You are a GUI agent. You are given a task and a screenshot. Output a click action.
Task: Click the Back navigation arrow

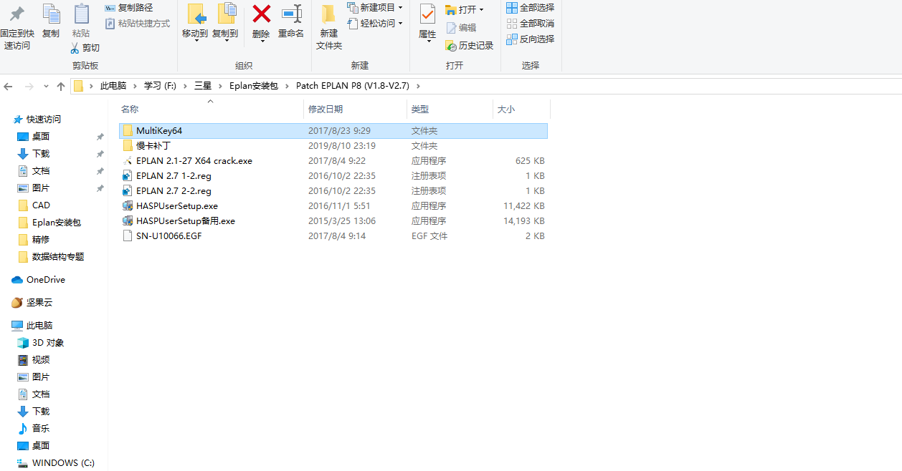click(9, 86)
